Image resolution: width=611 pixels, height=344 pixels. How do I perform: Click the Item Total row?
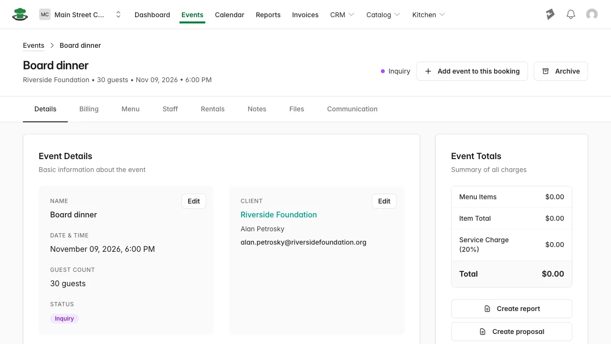tap(512, 218)
